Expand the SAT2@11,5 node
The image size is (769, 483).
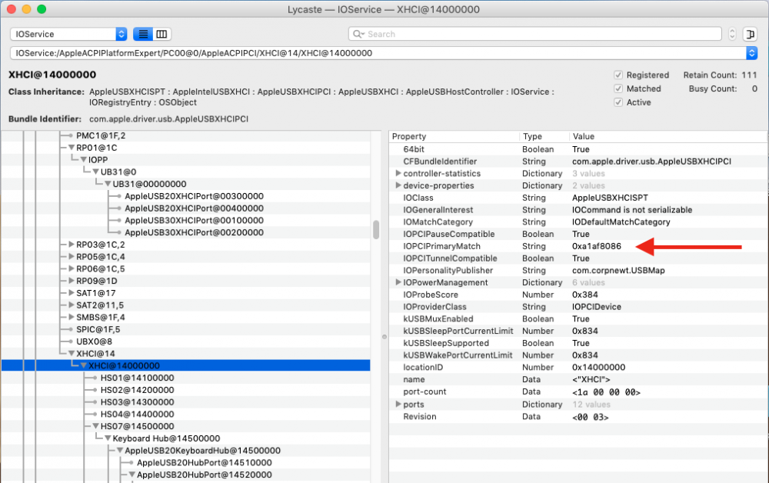coord(72,305)
